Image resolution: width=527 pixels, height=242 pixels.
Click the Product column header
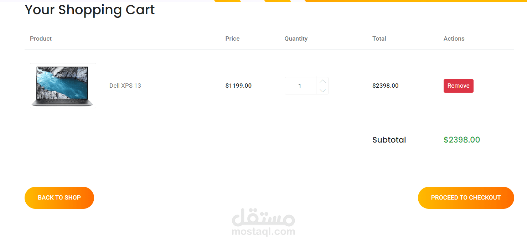[41, 38]
